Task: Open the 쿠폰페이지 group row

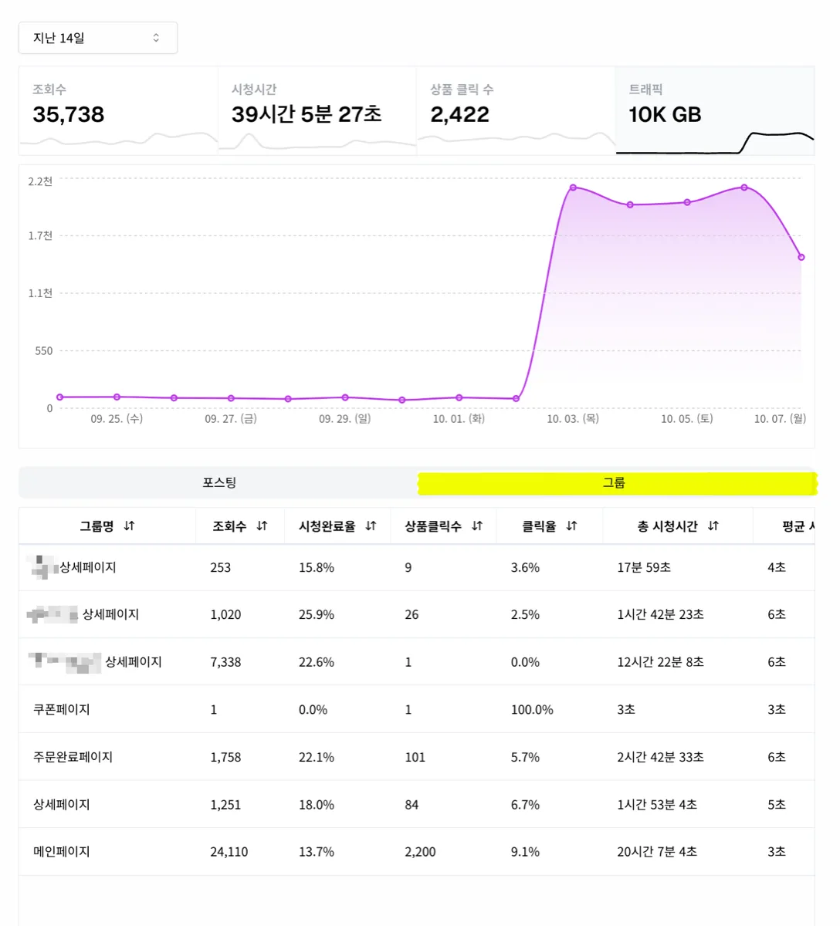Action: pos(417,709)
